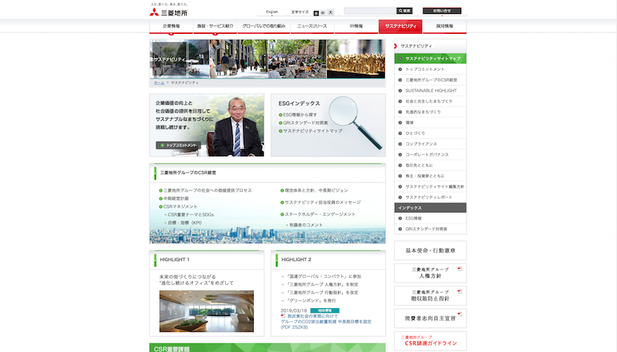Click PDF icon beside 脱炭素社会 news item

tap(283, 316)
